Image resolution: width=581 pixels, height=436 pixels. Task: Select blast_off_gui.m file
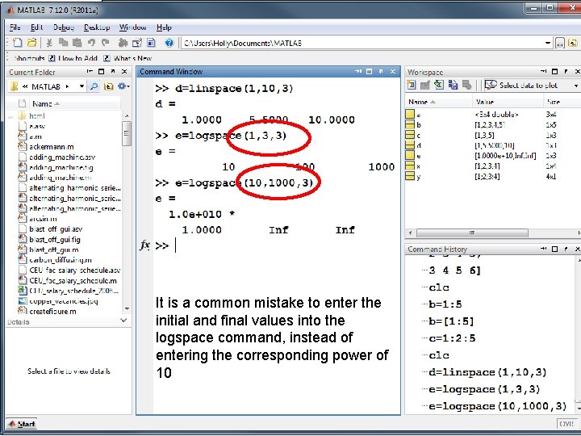[54, 249]
